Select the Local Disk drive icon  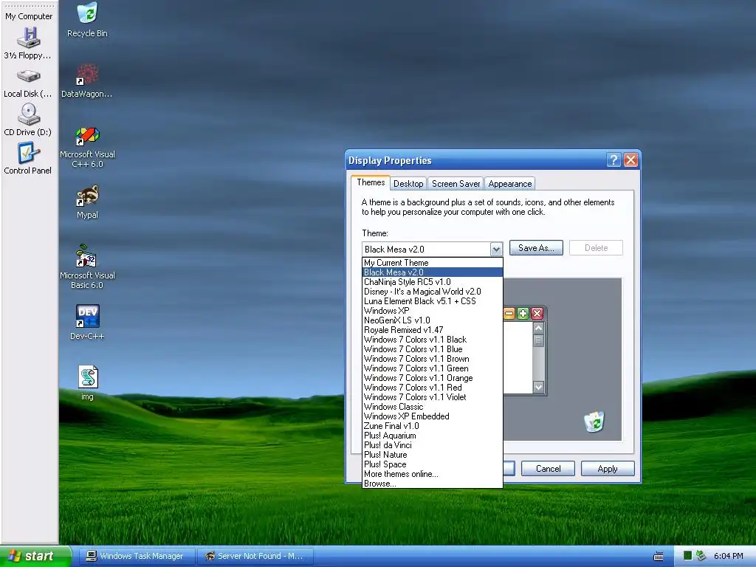point(28,83)
